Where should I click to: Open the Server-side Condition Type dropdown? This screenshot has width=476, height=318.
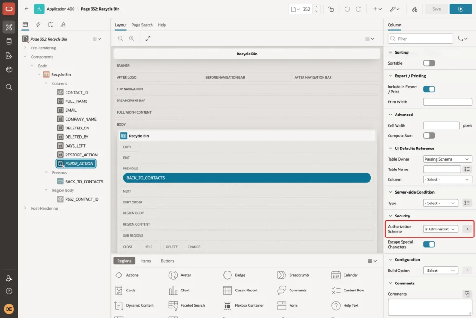coord(441,203)
